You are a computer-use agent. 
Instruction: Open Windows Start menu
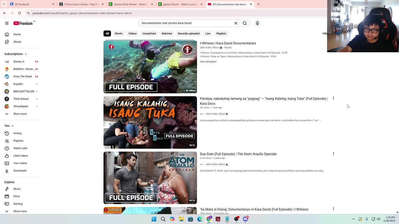click(x=154, y=219)
